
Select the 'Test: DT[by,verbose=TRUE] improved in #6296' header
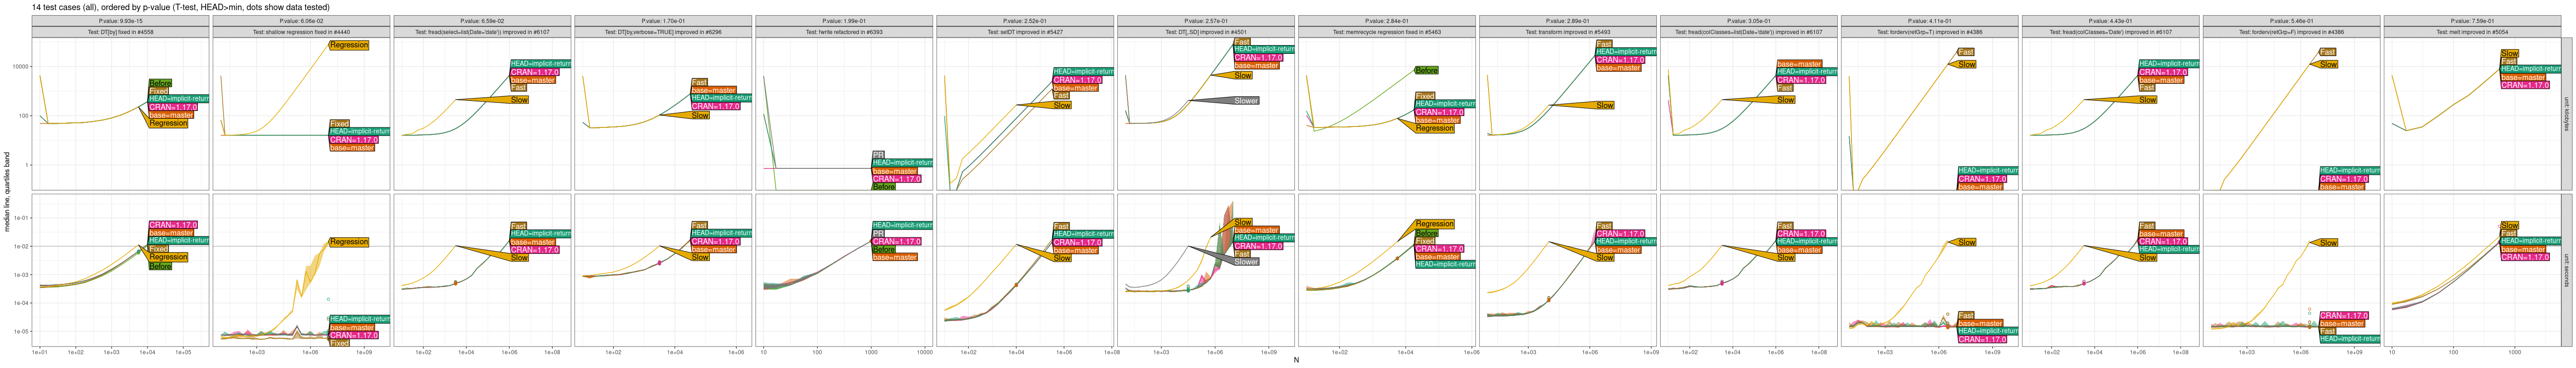[x=663, y=32]
